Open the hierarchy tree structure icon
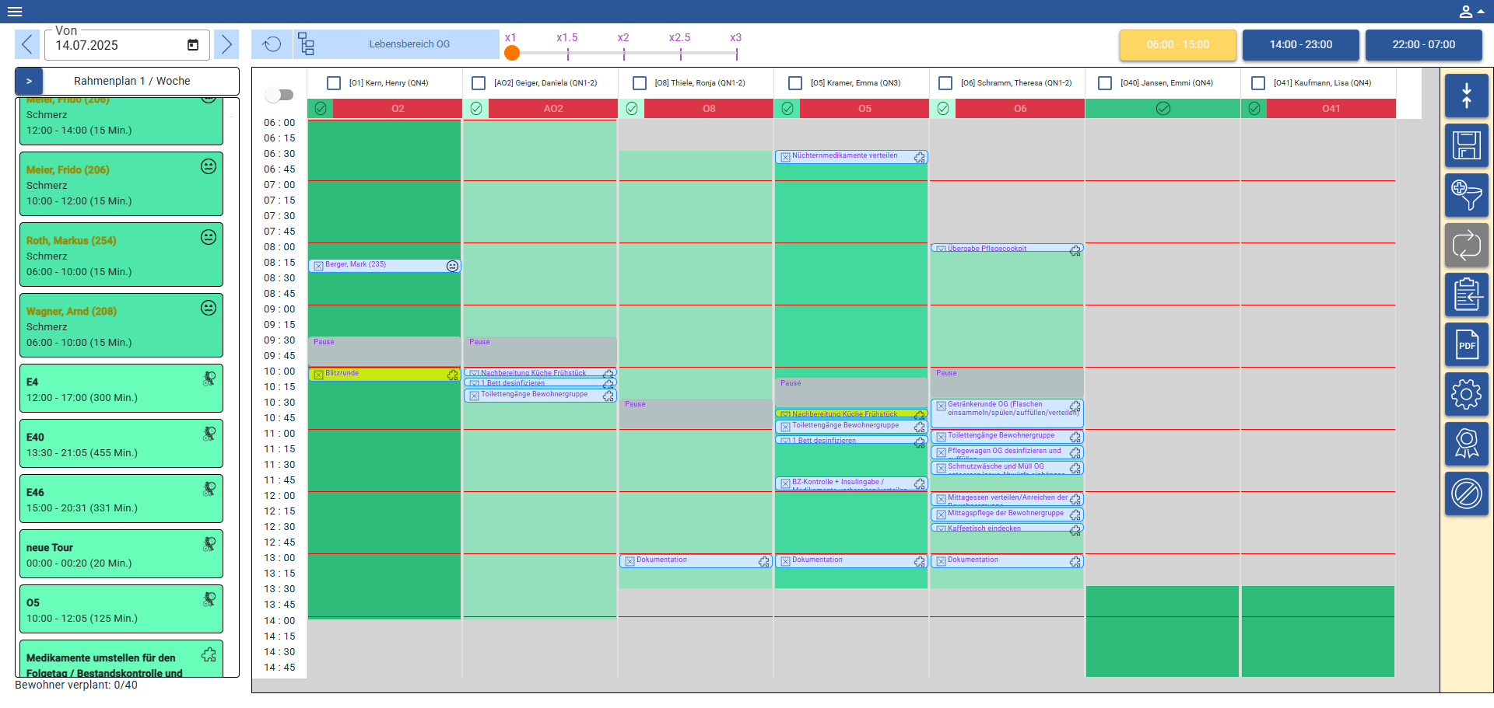1494x708 pixels. (307, 44)
